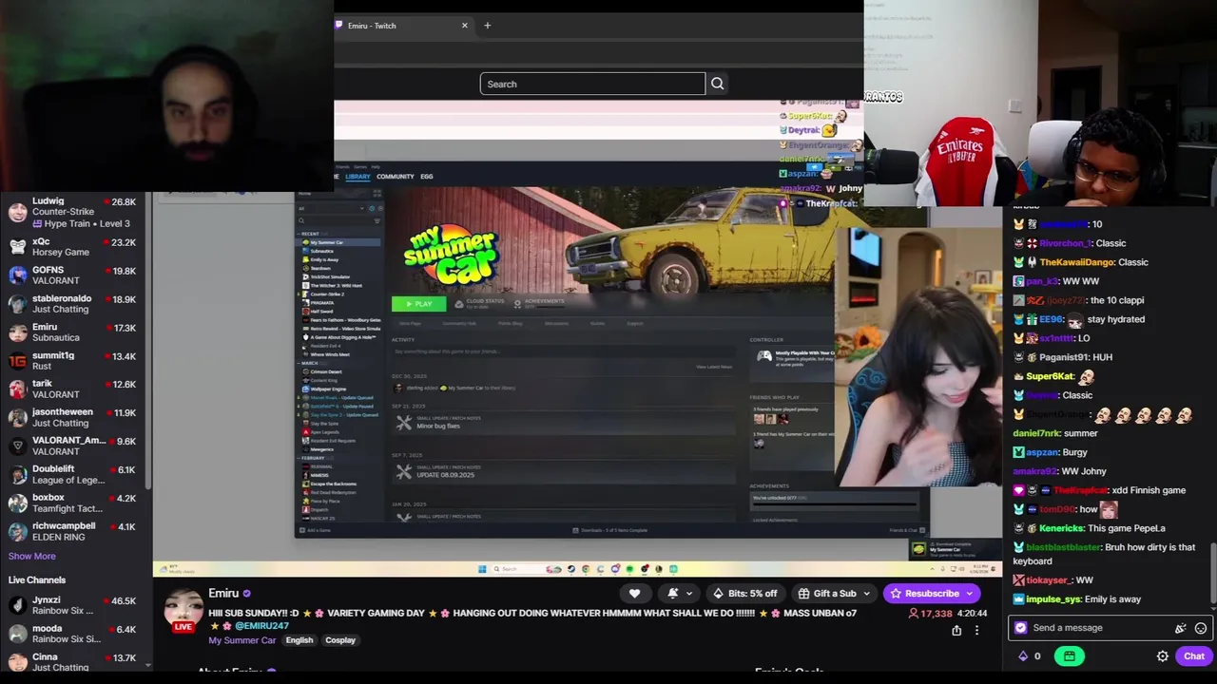Image resolution: width=1217 pixels, height=684 pixels.
Task: Select the Emiru - Twitch browser tab
Action: click(x=402, y=26)
